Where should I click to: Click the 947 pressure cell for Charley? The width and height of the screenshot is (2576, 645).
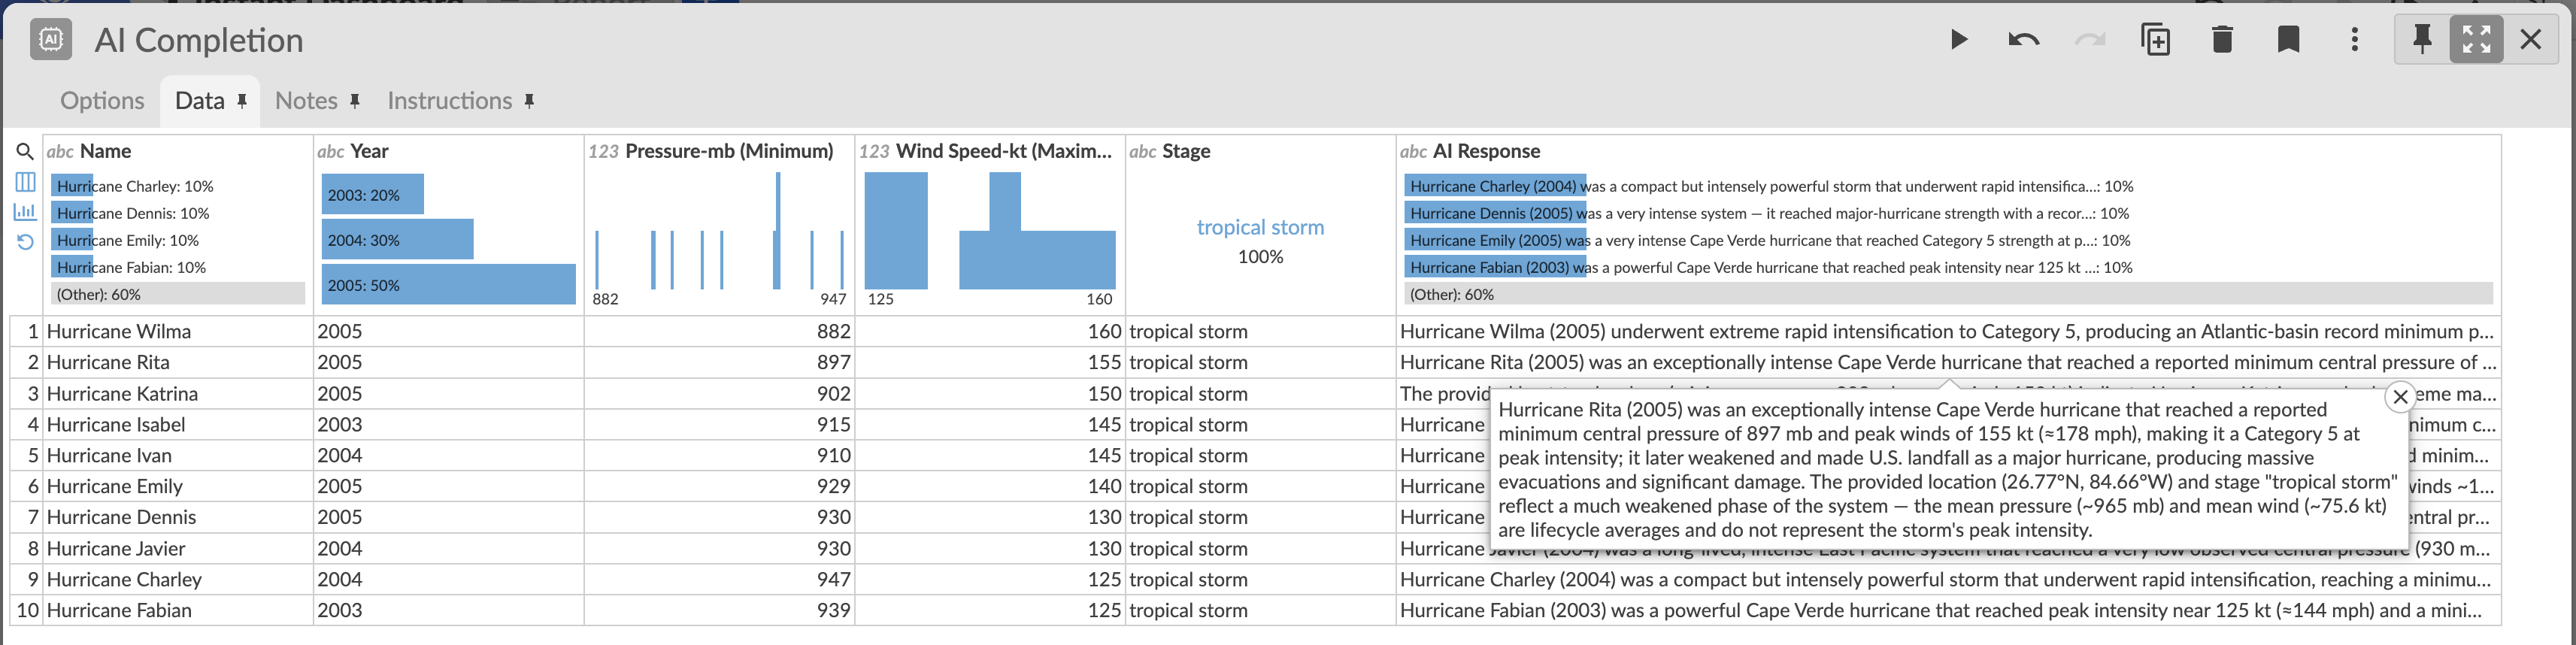click(x=719, y=579)
